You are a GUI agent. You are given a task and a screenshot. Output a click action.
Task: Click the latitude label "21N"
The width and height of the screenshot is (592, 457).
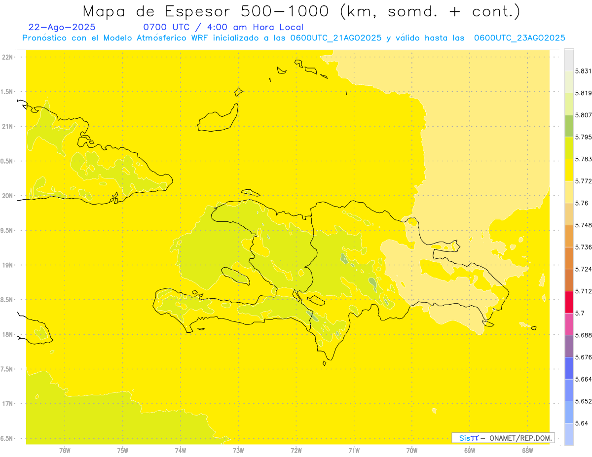[x=7, y=126]
